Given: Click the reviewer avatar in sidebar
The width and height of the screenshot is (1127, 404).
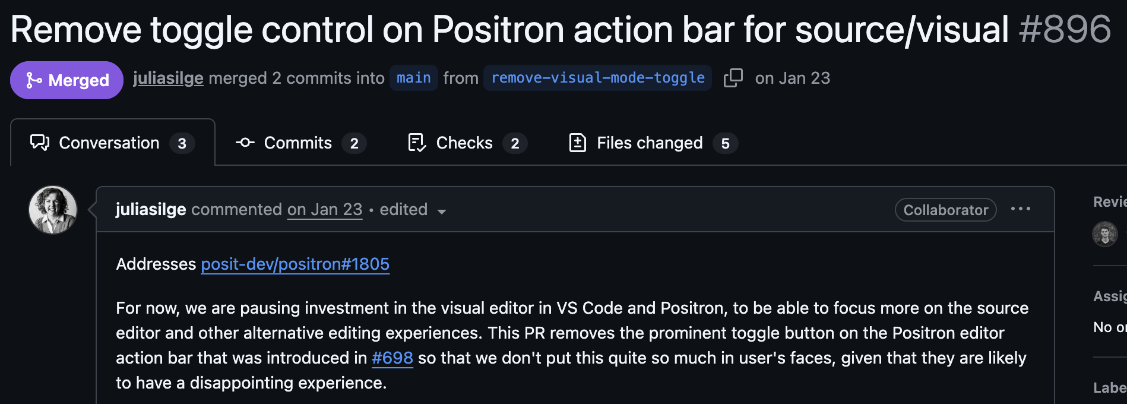Looking at the screenshot, I should (x=1105, y=233).
